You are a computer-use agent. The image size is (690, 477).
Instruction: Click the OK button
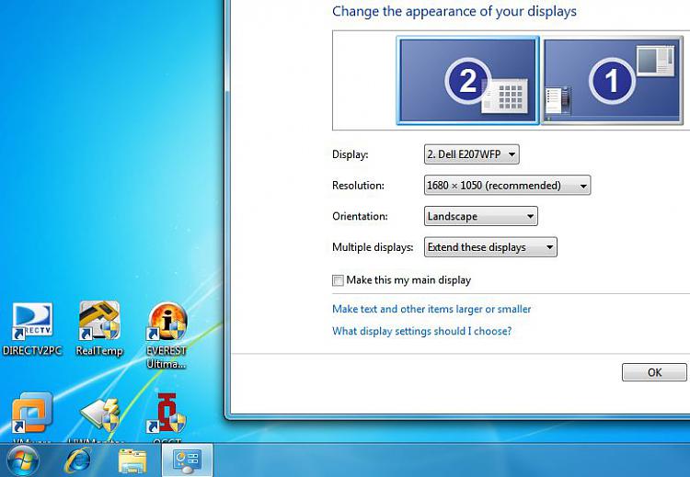point(654,372)
